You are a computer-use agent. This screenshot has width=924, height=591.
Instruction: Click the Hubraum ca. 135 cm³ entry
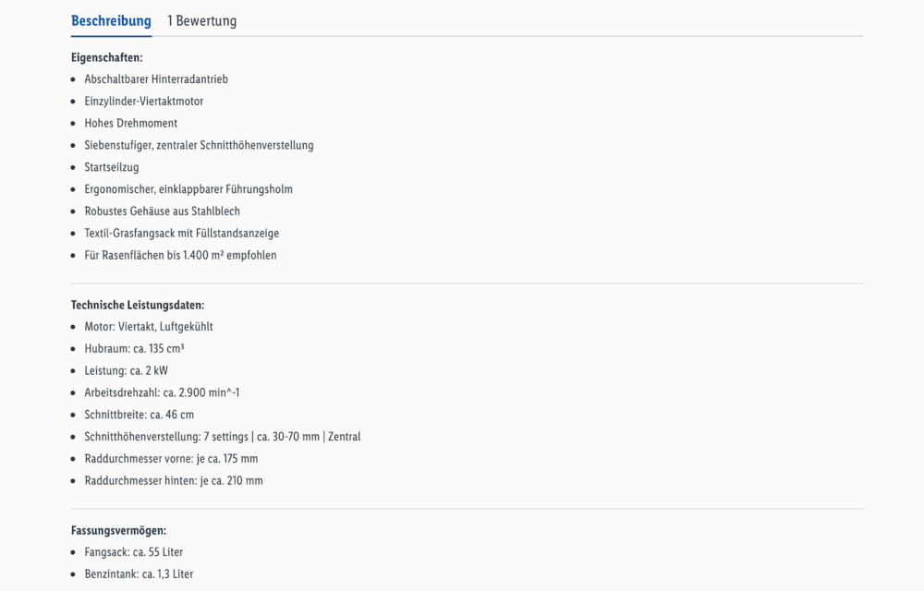(x=134, y=348)
